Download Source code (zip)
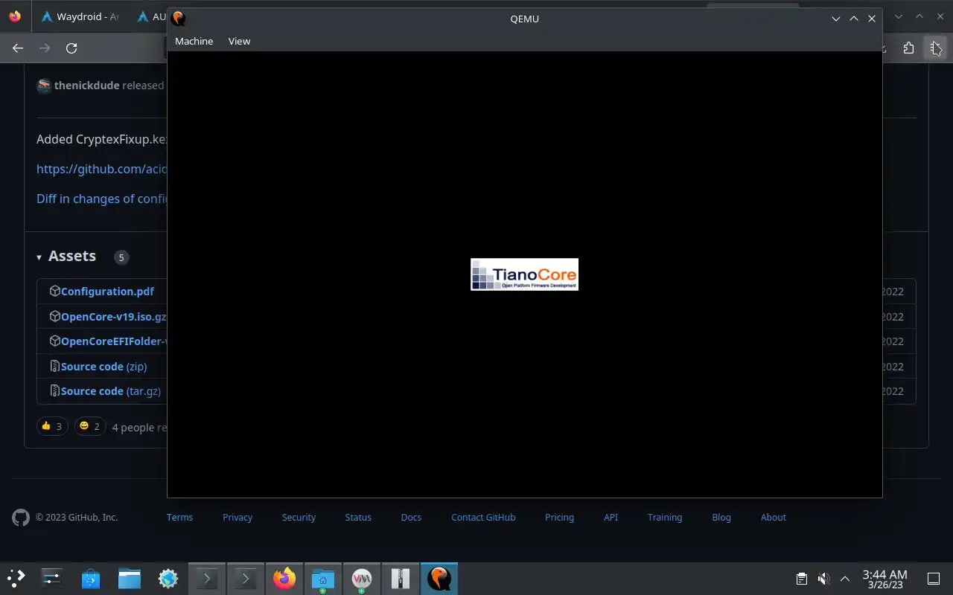The width and height of the screenshot is (953, 595). (x=103, y=367)
